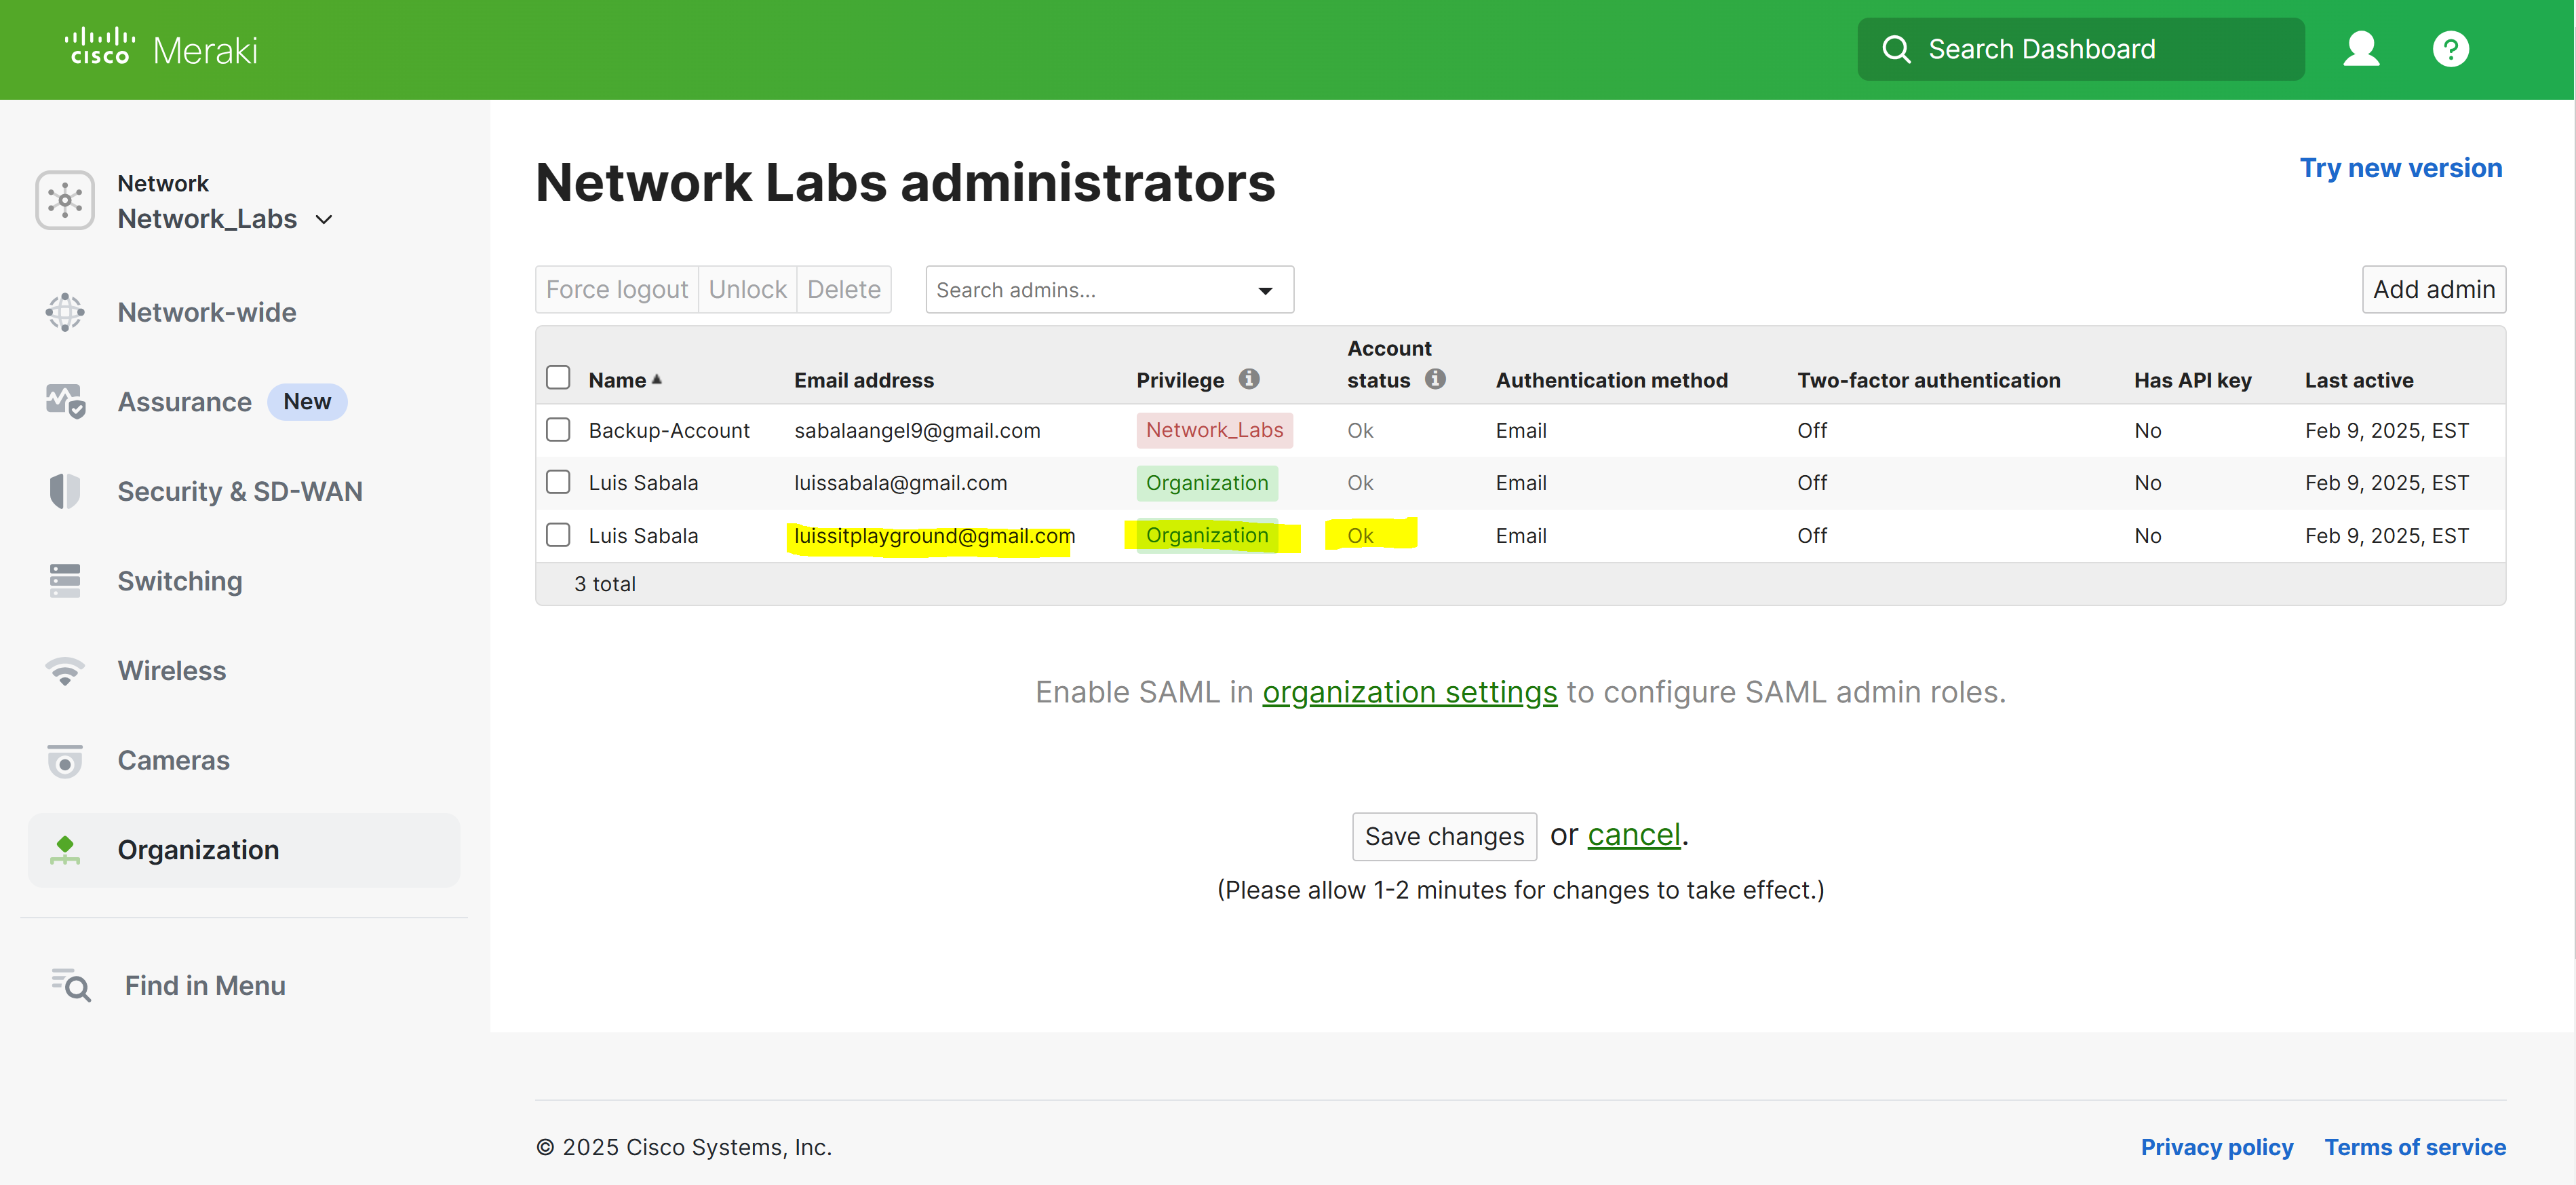Click the search magnifier icon in header
Image resolution: width=2576 pixels, height=1185 pixels.
(x=1895, y=49)
